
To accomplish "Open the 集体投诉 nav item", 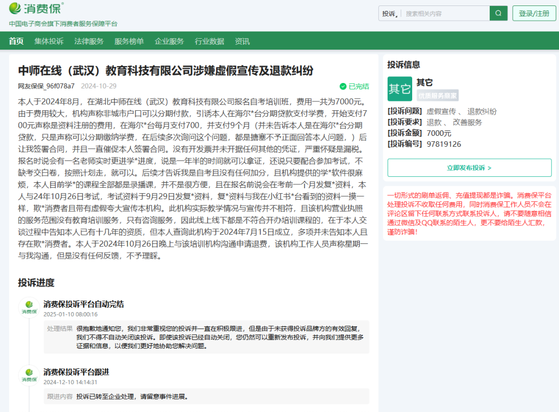I will [49, 41].
